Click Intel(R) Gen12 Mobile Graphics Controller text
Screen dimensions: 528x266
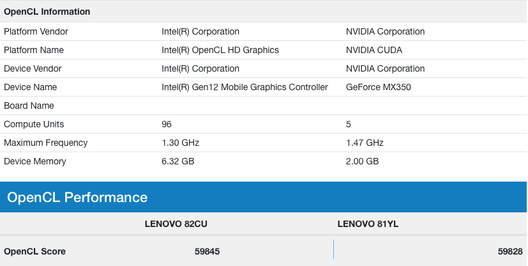tap(245, 87)
